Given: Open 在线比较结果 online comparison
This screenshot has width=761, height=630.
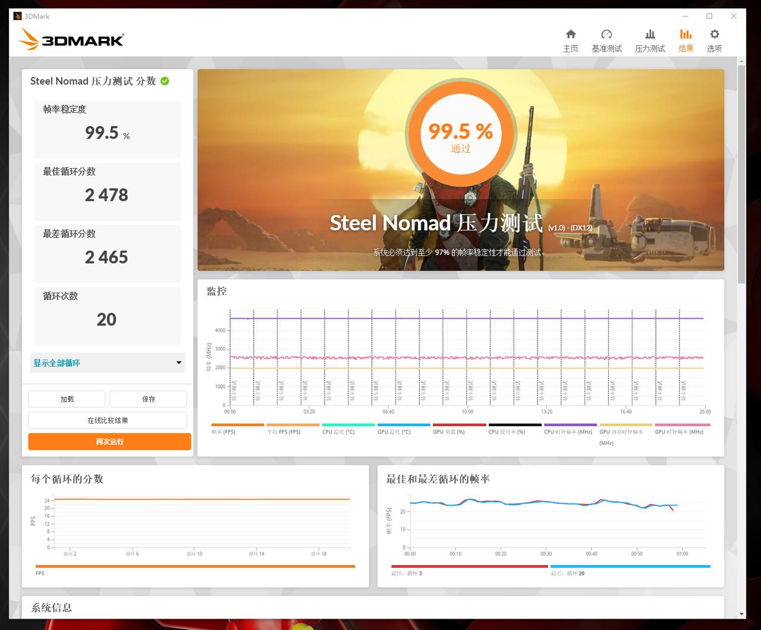Looking at the screenshot, I should (x=108, y=420).
